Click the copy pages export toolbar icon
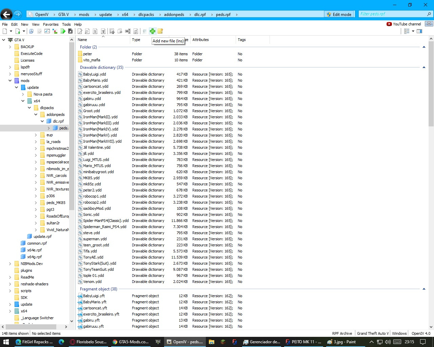 [x=120, y=31]
